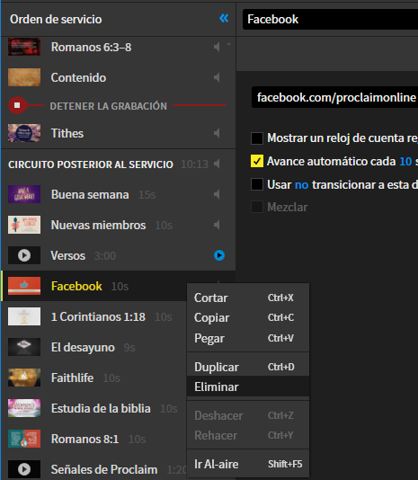This screenshot has width=418, height=480.
Task: Select 'Estudia de la biblia' item text
Action: pos(101,409)
